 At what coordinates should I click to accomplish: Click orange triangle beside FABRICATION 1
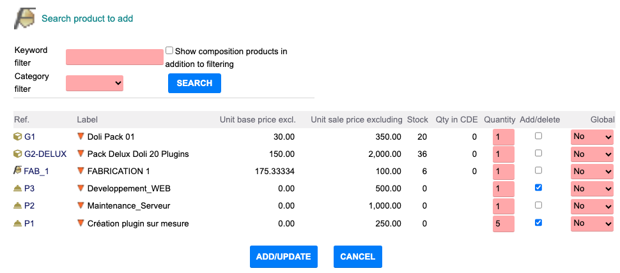[81, 171]
